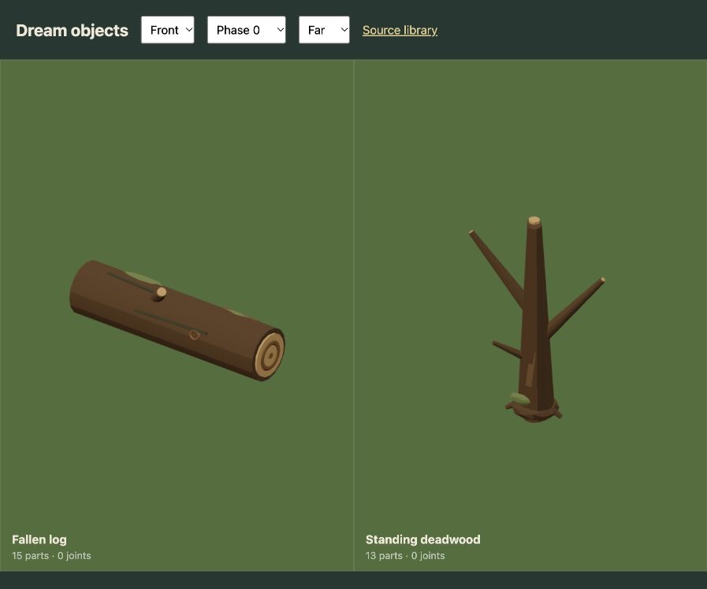
Task: Click the '15 parts · 0 joints' text
Action: pos(51,556)
